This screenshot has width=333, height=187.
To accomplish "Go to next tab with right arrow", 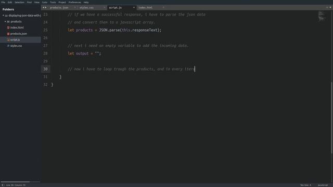I will coord(46,7).
